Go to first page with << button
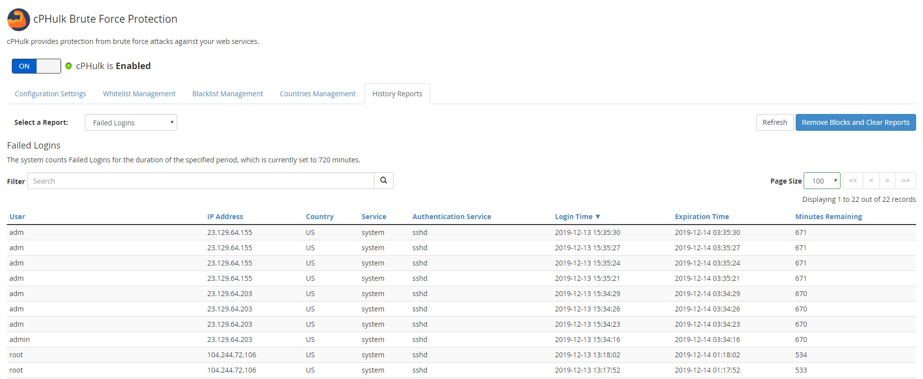Image resolution: width=923 pixels, height=379 pixels. [853, 181]
